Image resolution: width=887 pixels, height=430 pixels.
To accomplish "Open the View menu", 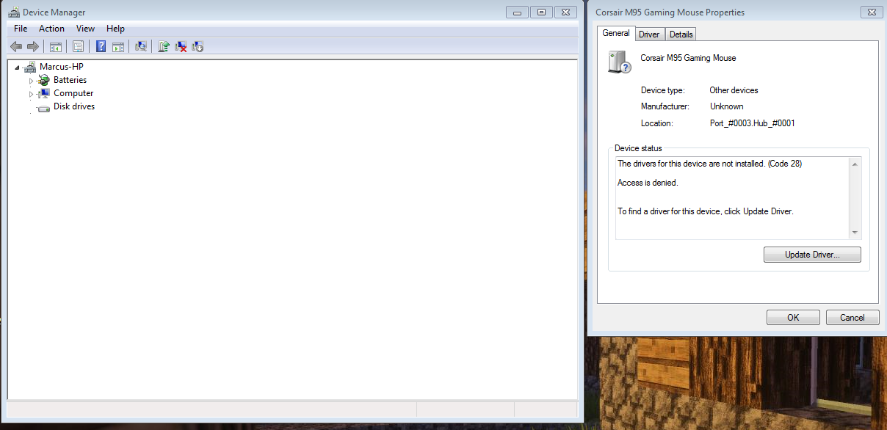I will (86, 29).
